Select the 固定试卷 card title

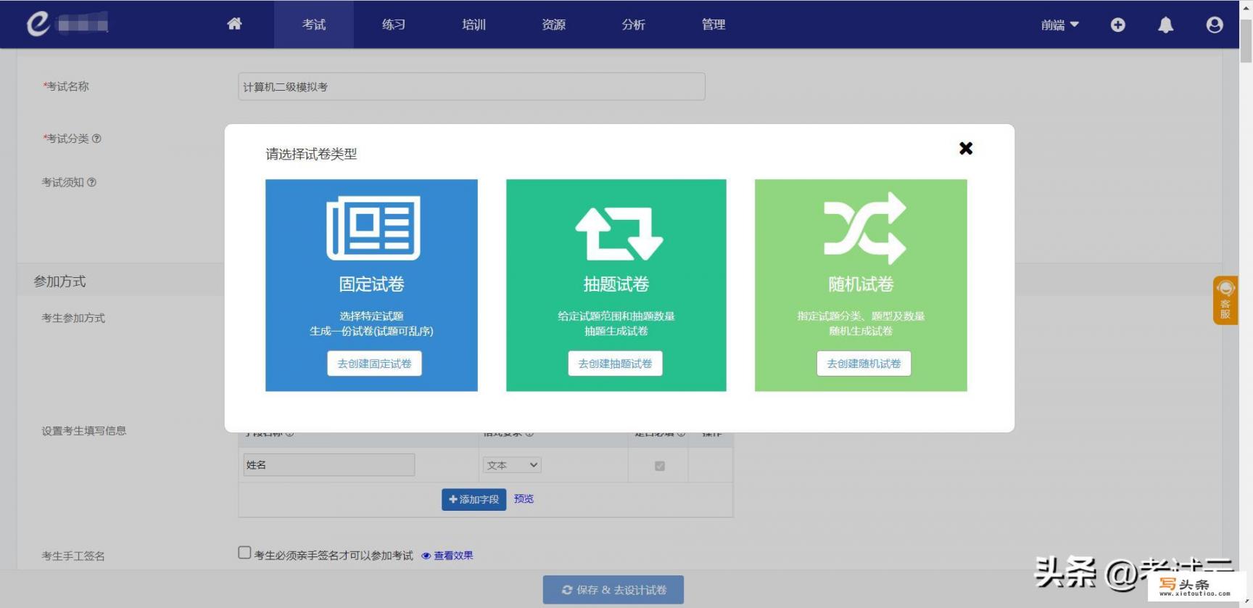coord(371,284)
